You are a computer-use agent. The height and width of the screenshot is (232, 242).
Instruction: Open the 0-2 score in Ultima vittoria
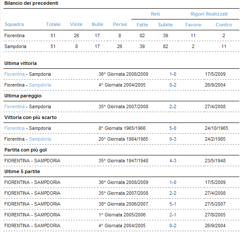click(x=173, y=85)
